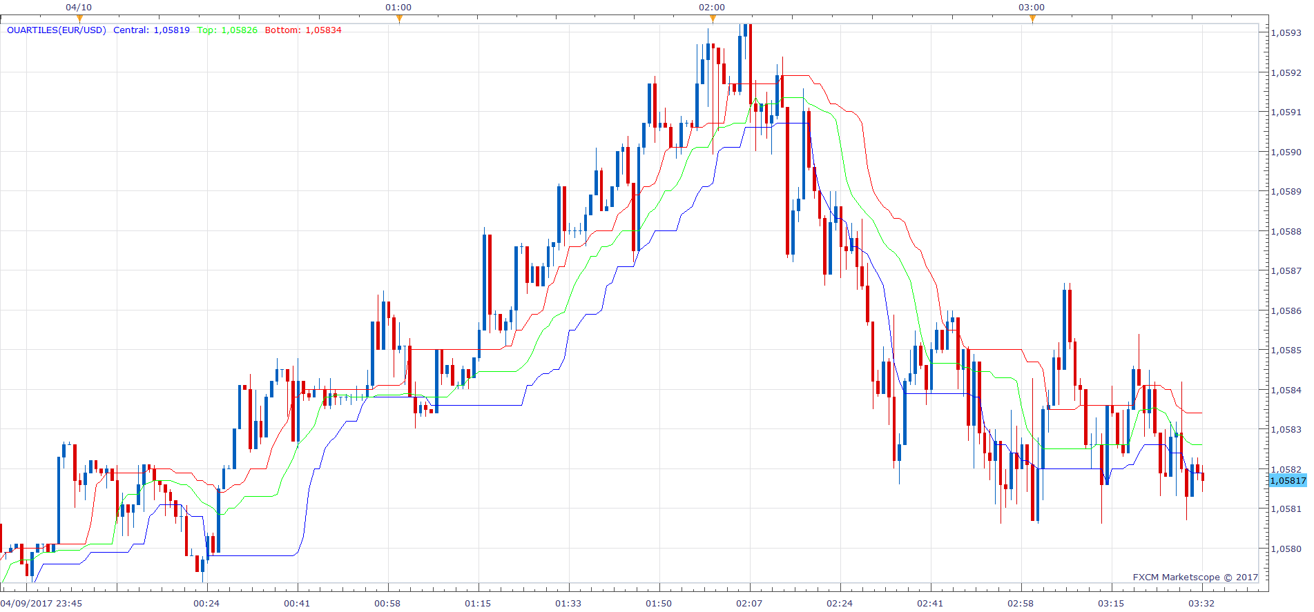Screen dimensions: 1314x612
Task: Click the current price tag 1,05817
Action: 1288,481
